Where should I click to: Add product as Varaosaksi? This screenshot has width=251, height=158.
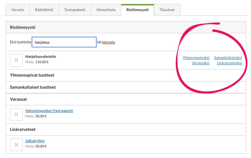click(201, 63)
